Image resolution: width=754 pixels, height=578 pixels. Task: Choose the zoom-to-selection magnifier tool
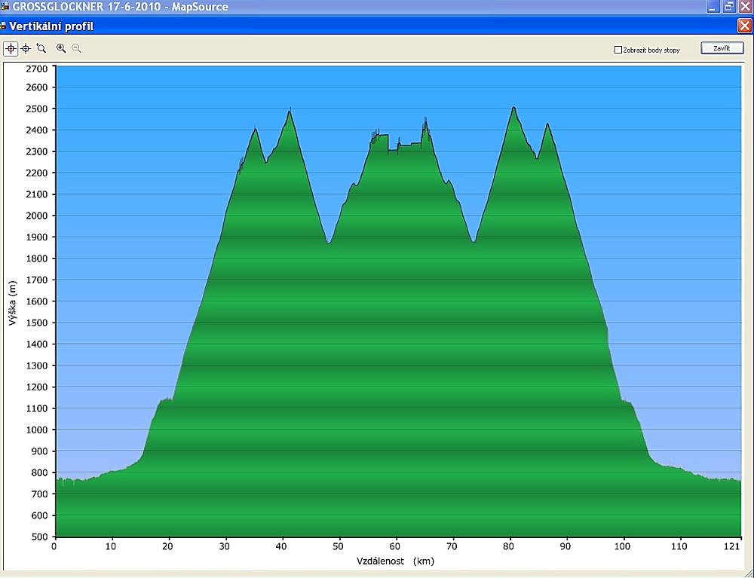click(x=41, y=48)
